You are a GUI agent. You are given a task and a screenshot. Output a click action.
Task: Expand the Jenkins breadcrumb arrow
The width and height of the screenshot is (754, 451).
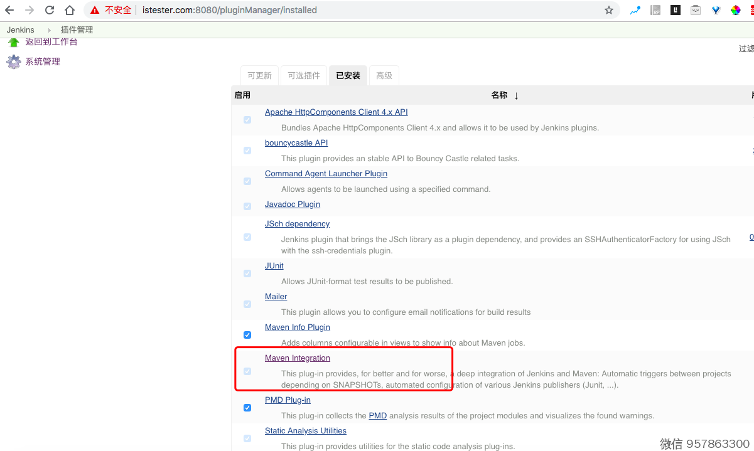[x=50, y=30]
